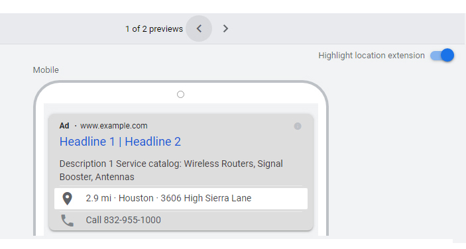This screenshot has width=466, height=249.
Task: Click the 2.9 mi distance text
Action: coord(98,198)
